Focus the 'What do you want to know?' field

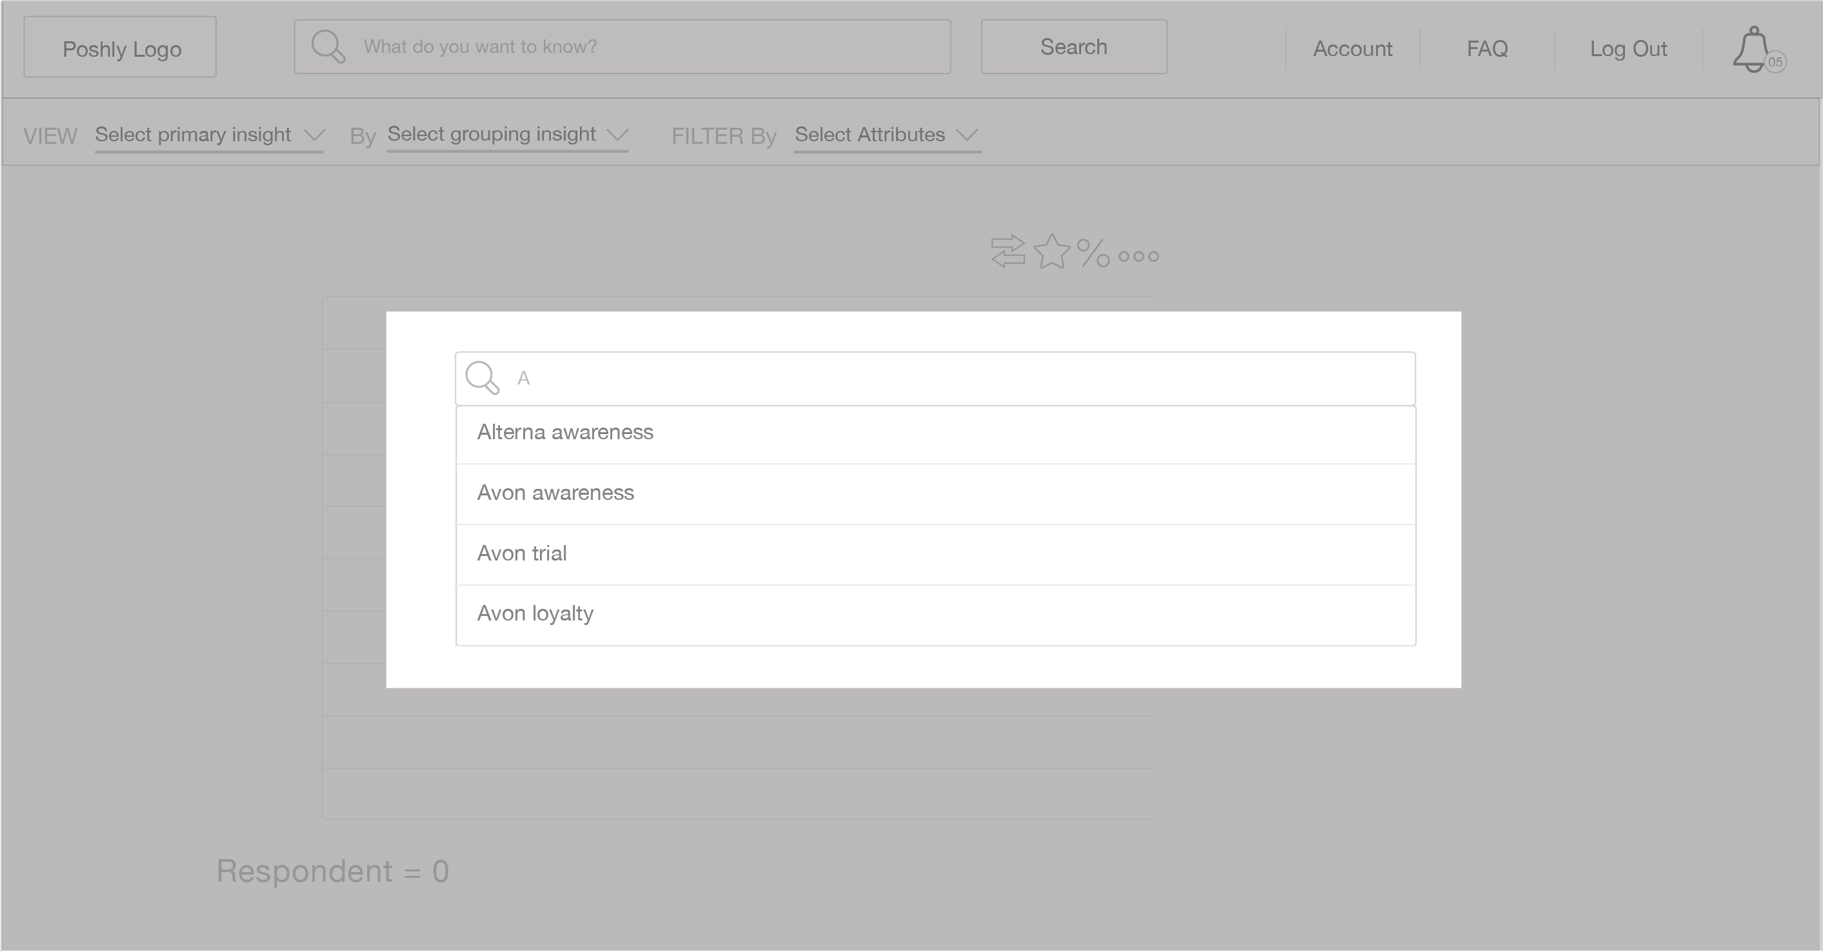tap(622, 46)
